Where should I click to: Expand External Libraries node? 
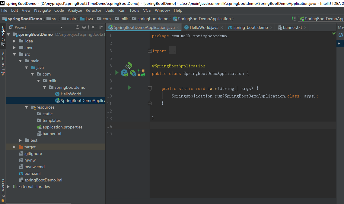tap(8, 187)
